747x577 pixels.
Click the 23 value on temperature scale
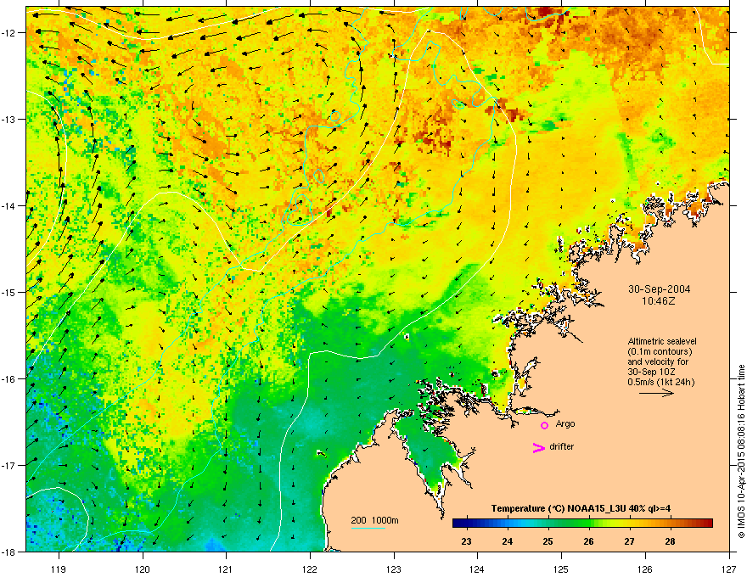tap(467, 541)
